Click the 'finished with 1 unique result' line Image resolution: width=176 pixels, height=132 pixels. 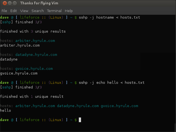tap(32, 97)
